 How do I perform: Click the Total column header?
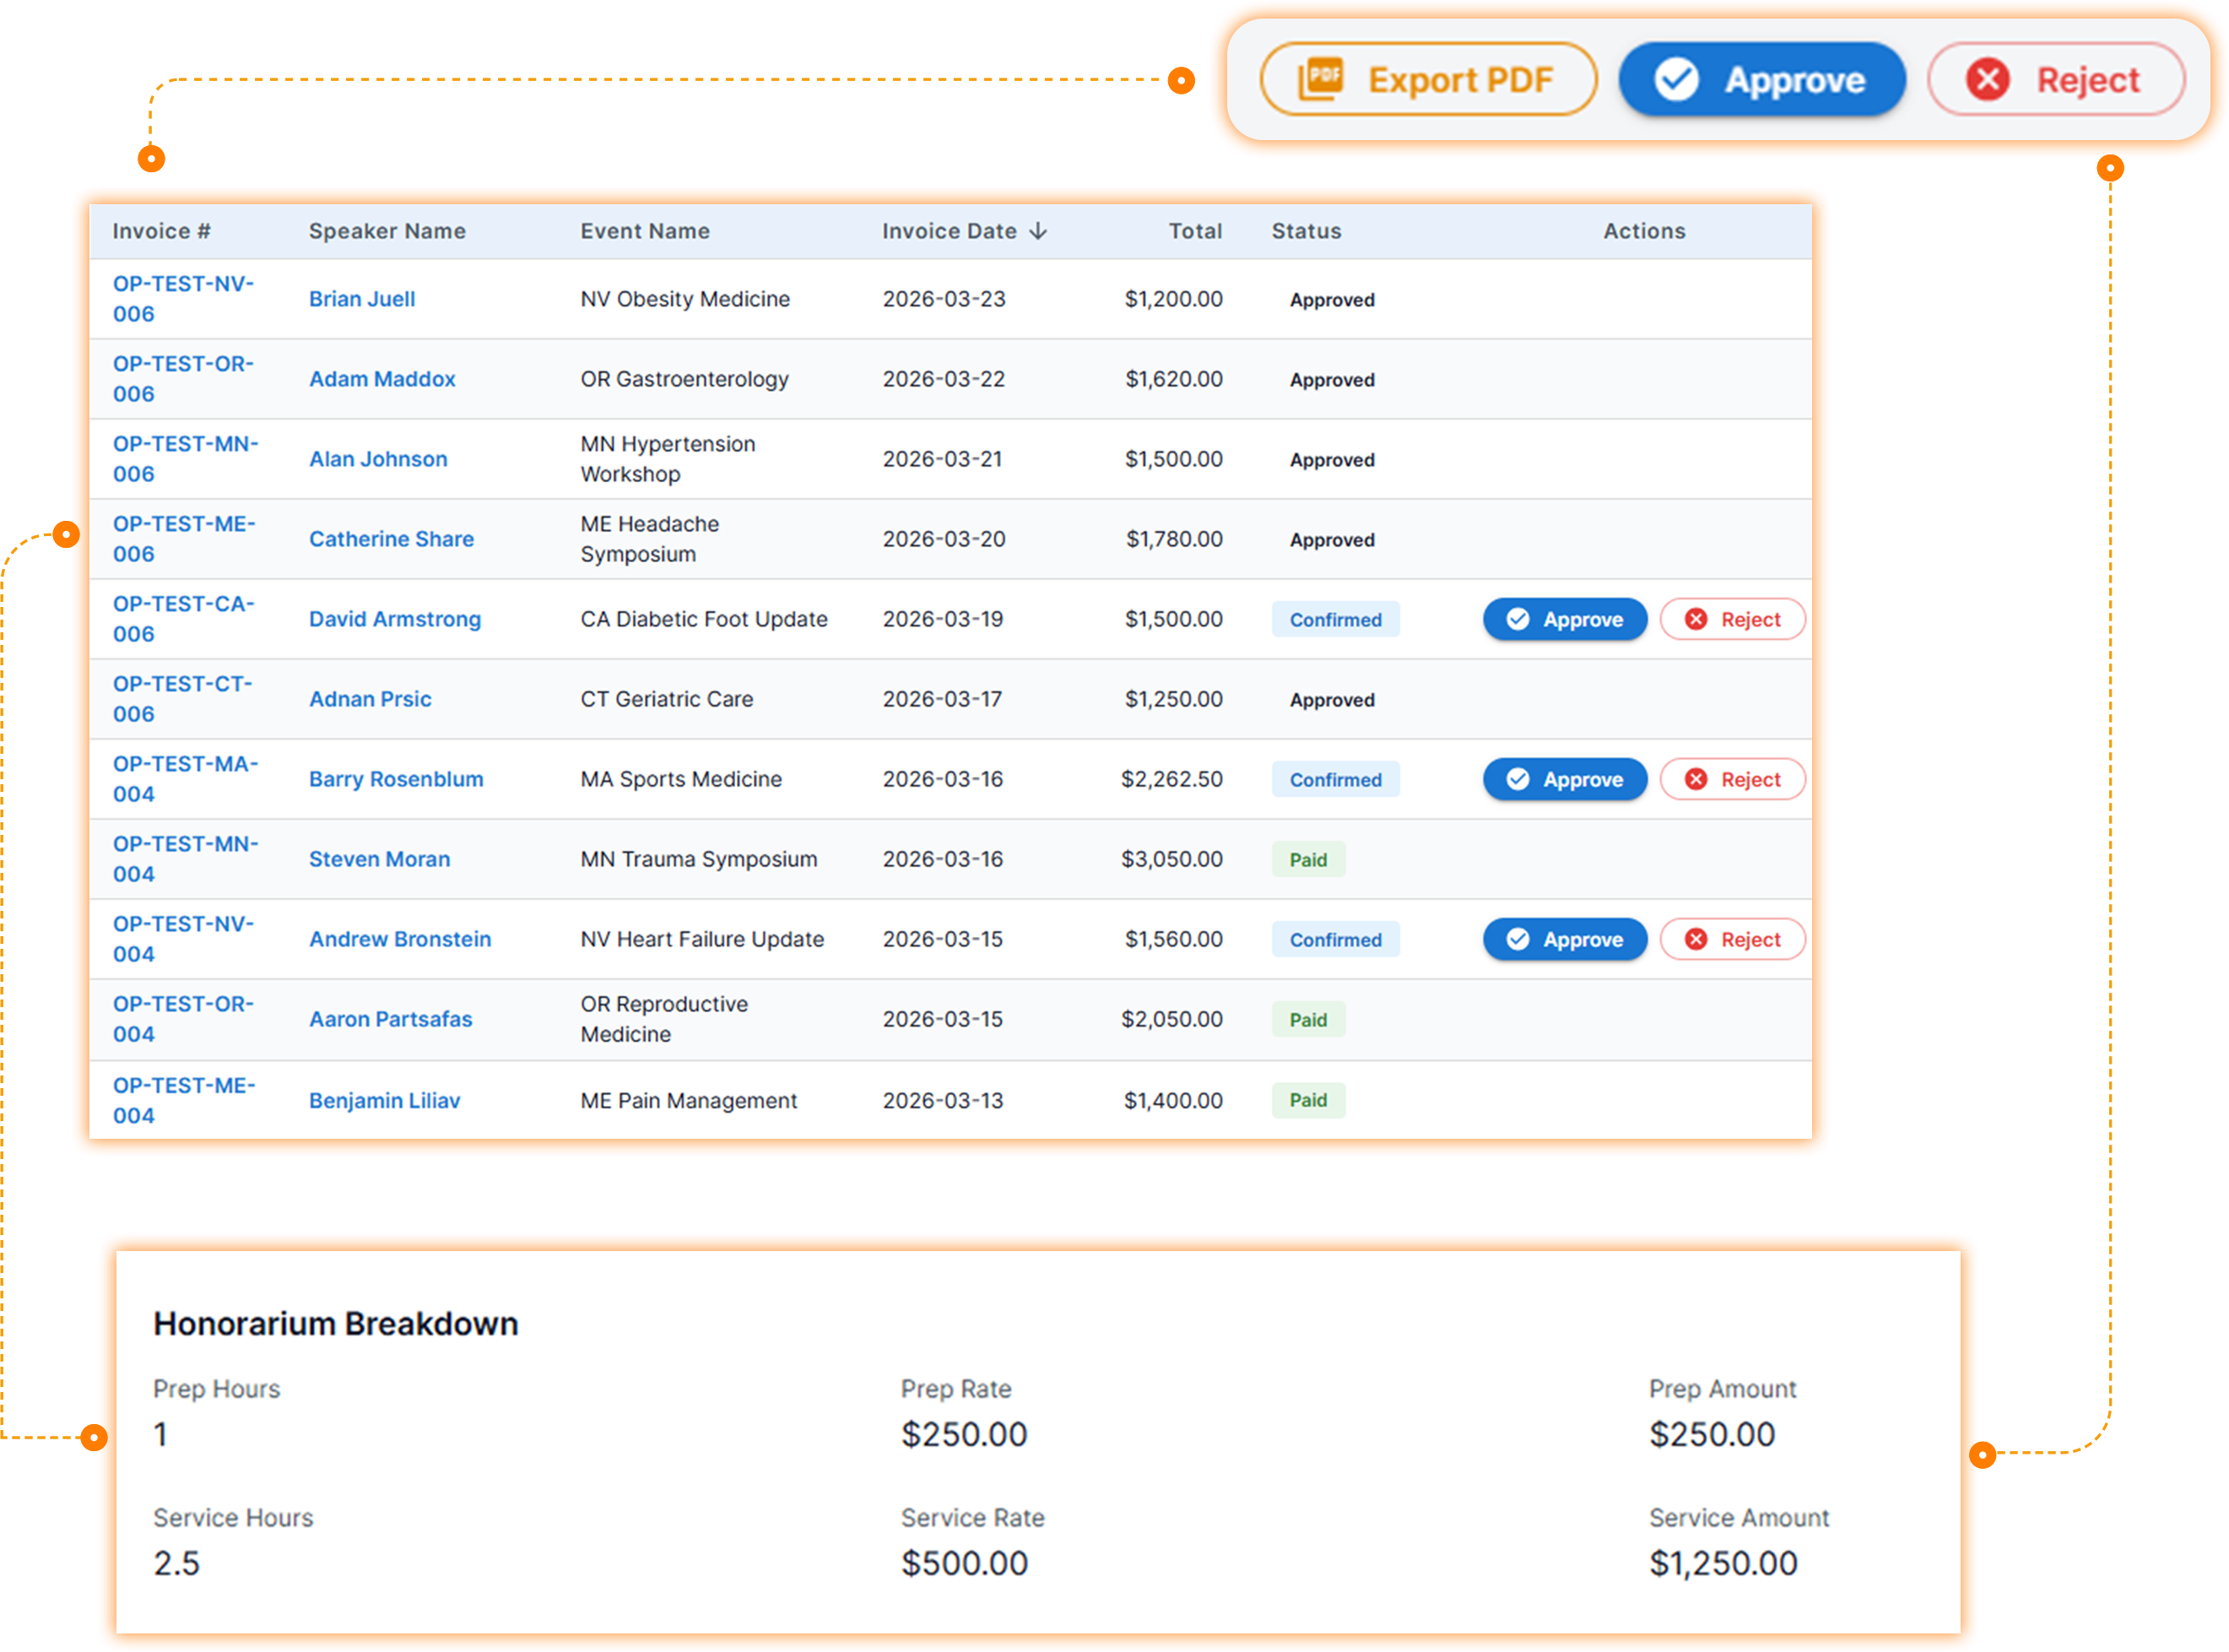pos(1195,231)
